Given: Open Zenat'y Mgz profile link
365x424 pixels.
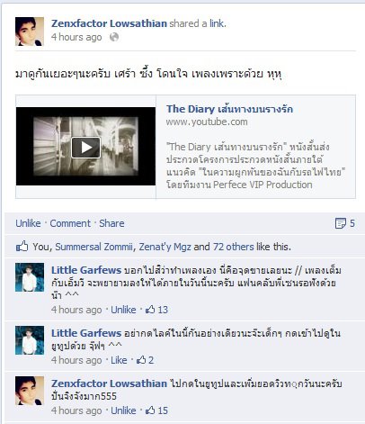Looking at the screenshot, I should coord(165,247).
